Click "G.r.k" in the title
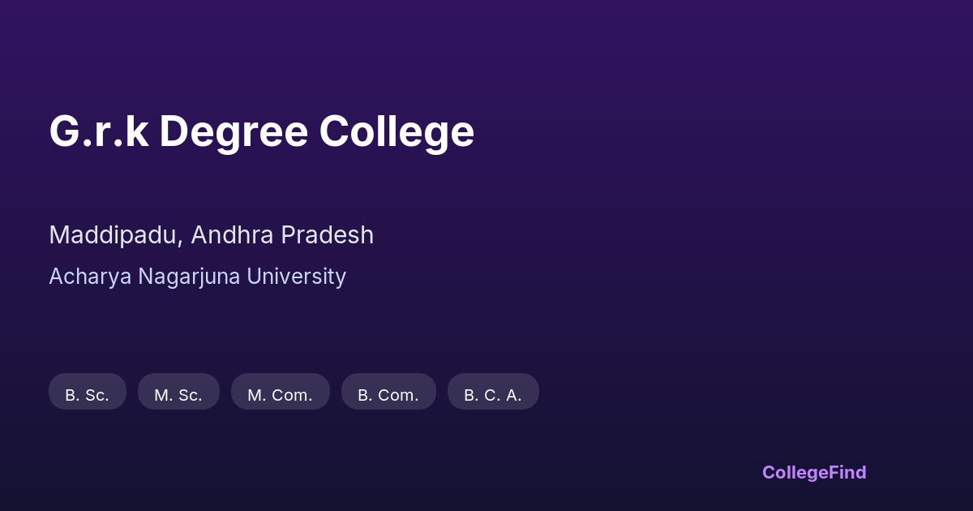The image size is (973, 511). pos(99,131)
